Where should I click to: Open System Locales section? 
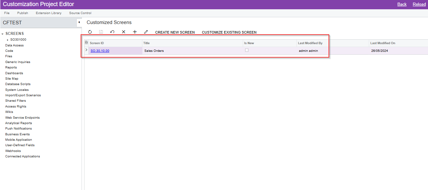[x=17, y=90]
